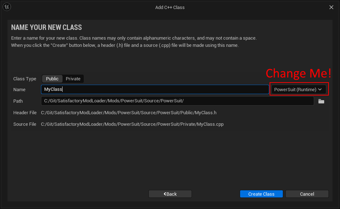Click the 'Source File' label
The width and height of the screenshot is (340, 209).
[x=25, y=124]
